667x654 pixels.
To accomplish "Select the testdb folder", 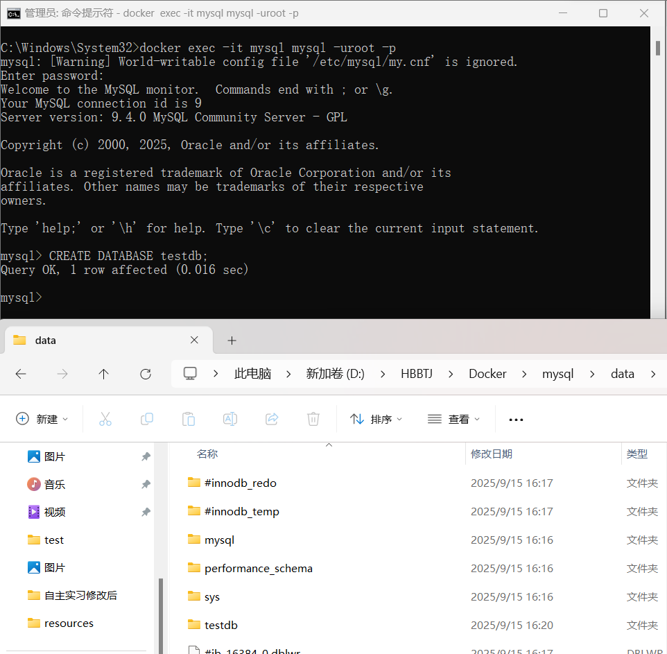I will [x=221, y=625].
